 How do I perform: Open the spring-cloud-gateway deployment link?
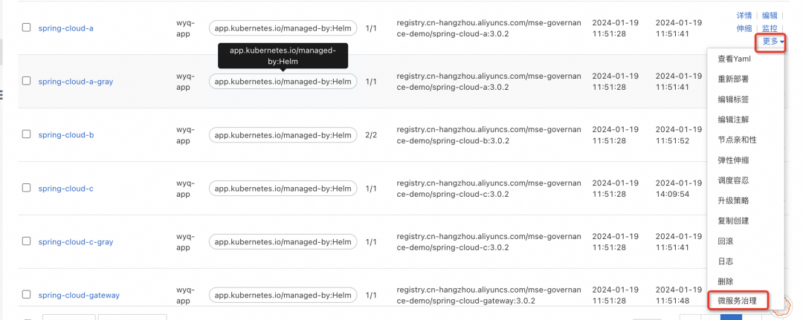tap(79, 295)
